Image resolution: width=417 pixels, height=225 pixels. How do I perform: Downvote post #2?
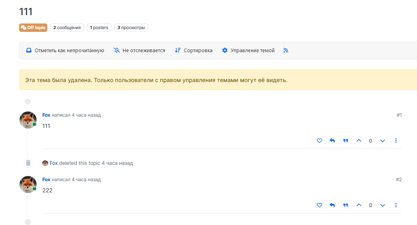(382, 205)
